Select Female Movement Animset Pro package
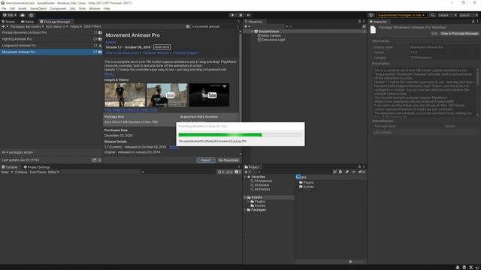The width and height of the screenshot is (481, 270). [x=51, y=32]
